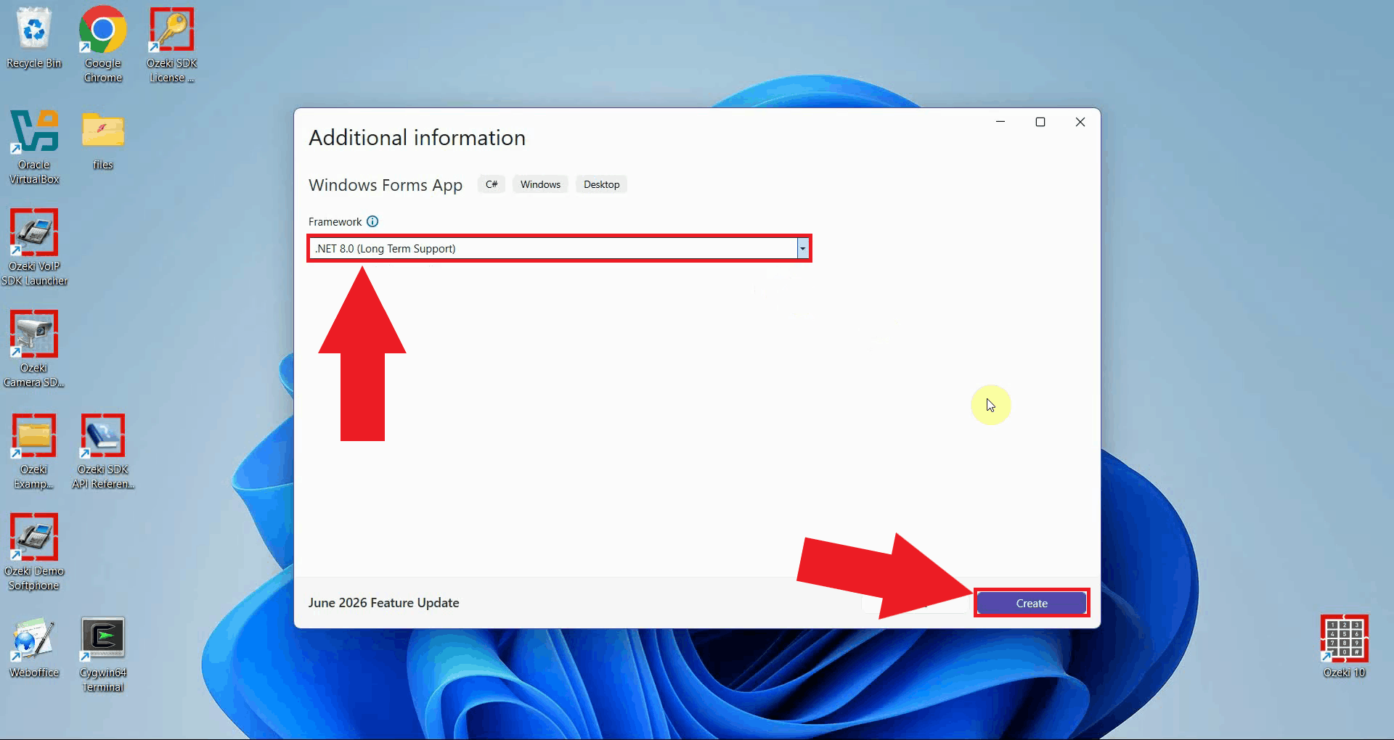Image resolution: width=1394 pixels, height=740 pixels.
Task: Open the Recycle Bin desktop icon
Action: [33, 38]
